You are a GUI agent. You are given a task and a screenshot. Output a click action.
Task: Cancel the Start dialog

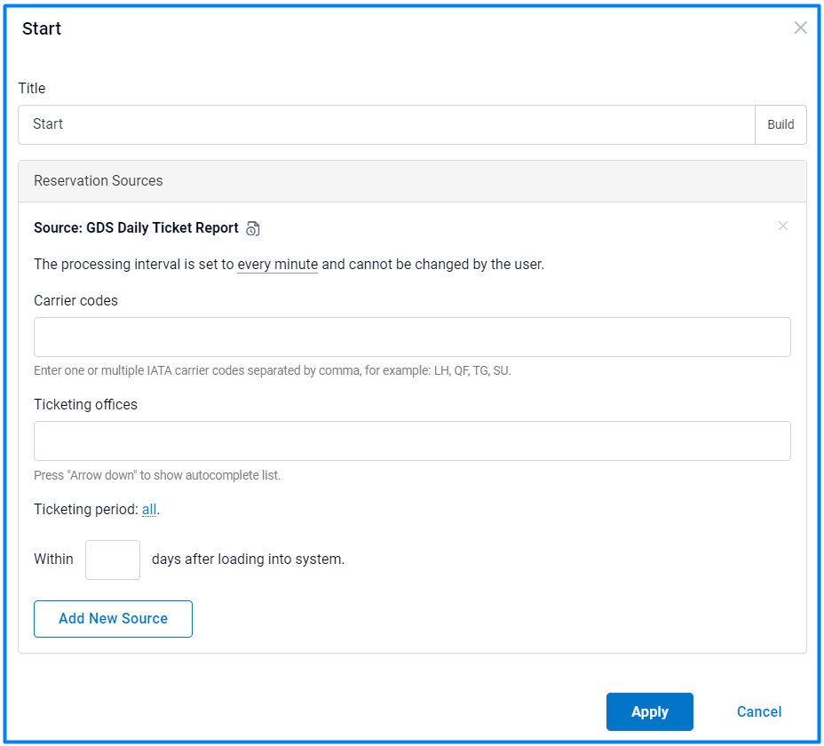pos(759,711)
